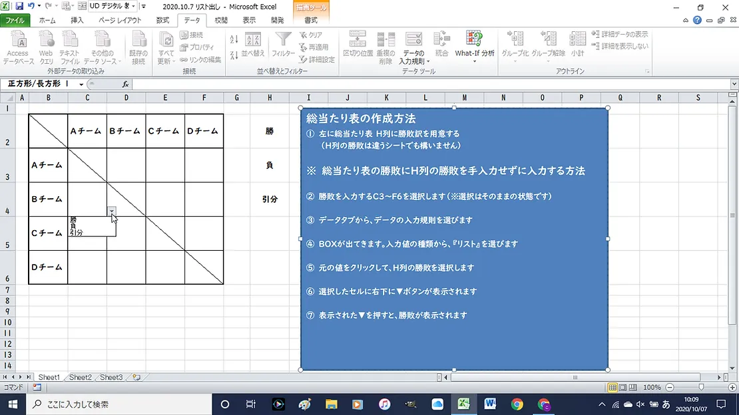
Task: Sort ascending with the A→Z icon
Action: (x=234, y=39)
